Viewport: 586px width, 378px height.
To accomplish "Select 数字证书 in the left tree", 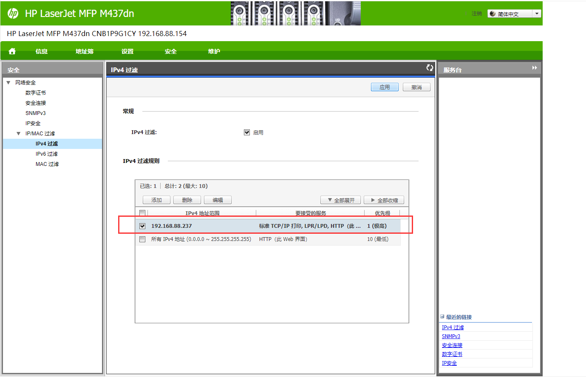I will click(36, 93).
